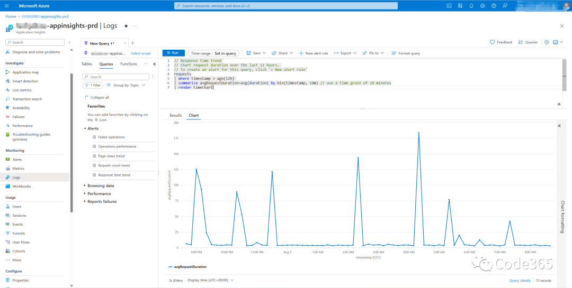The image size is (572, 288).
Task: Click the queries pane search field
Action: tap(115, 77)
